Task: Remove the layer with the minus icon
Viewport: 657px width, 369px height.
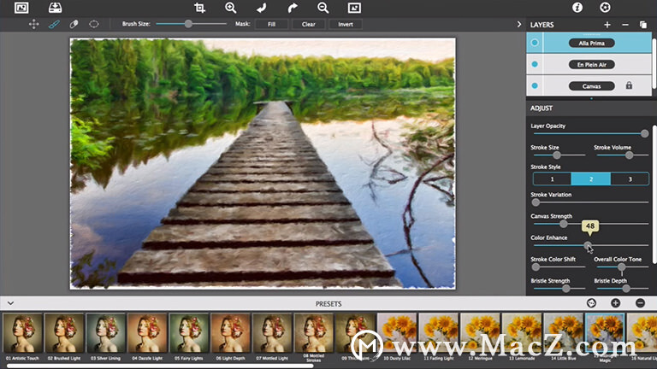Action: (625, 25)
